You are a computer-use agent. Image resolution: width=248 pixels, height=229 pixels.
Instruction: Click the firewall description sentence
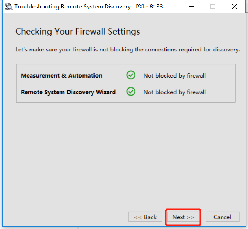pyautogui.click(x=128, y=50)
